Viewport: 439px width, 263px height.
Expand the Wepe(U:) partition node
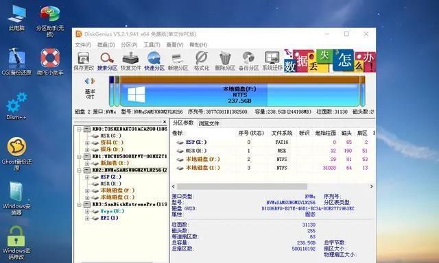tap(87, 212)
